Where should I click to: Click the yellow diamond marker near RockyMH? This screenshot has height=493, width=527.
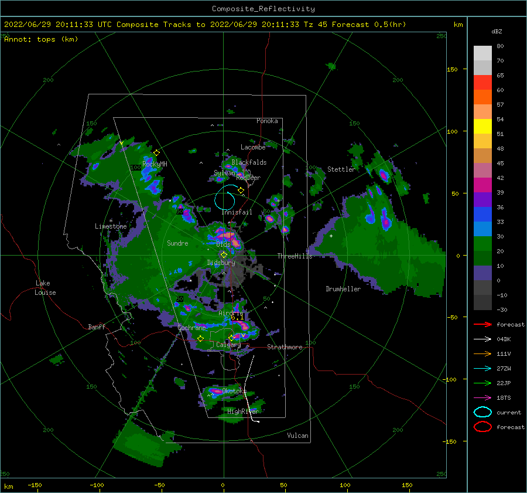tap(156, 153)
